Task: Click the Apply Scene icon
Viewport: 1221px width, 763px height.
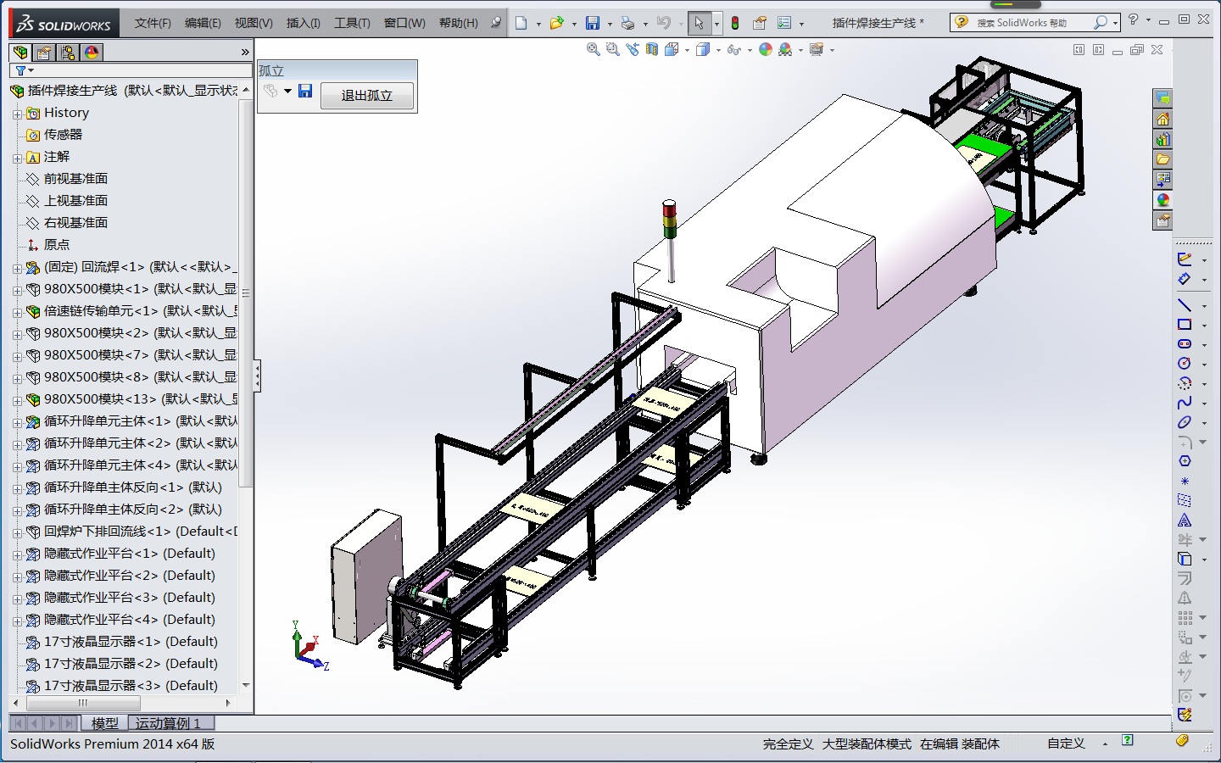Action: pyautogui.click(x=786, y=50)
